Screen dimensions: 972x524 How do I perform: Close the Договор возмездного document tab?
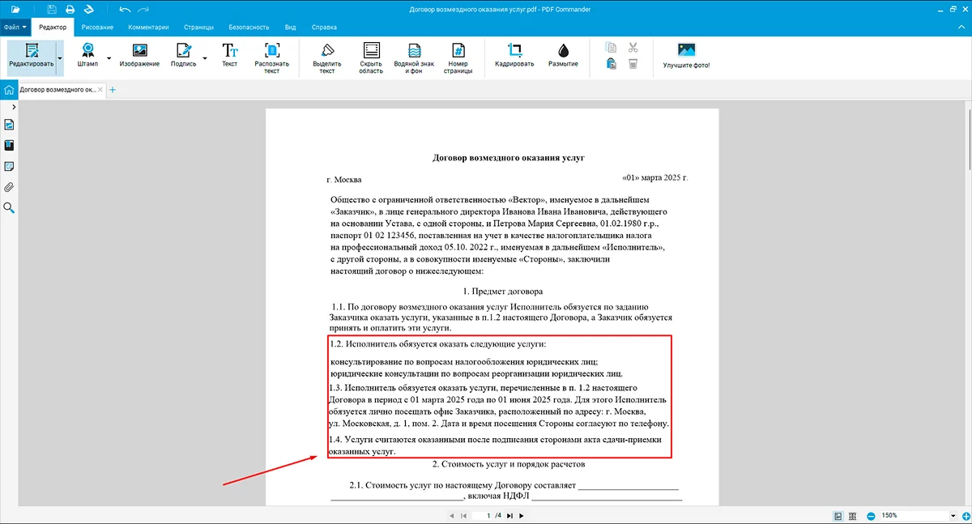pos(100,90)
